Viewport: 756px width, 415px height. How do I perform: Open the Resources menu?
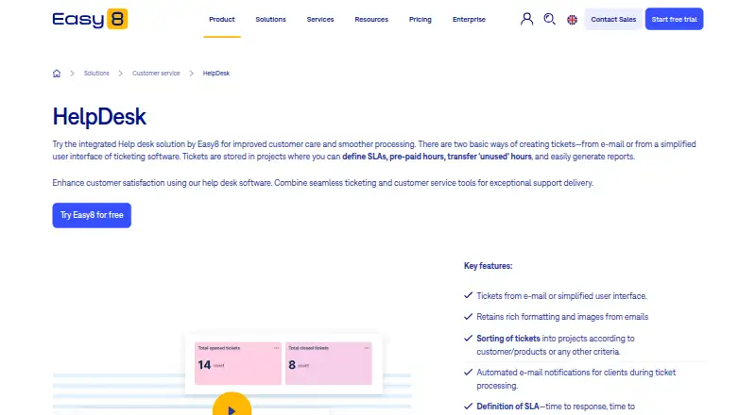[x=371, y=19]
